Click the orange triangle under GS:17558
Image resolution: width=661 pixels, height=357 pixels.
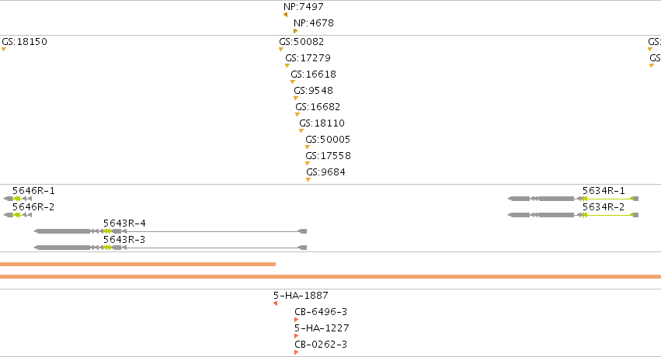pyautogui.click(x=308, y=163)
